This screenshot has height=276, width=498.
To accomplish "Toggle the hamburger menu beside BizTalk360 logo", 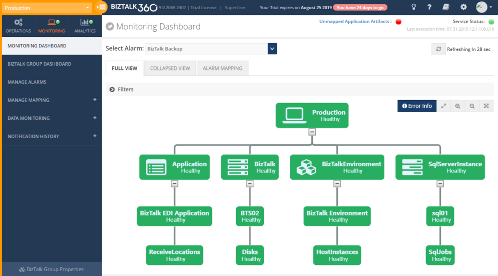I will 101,7.
